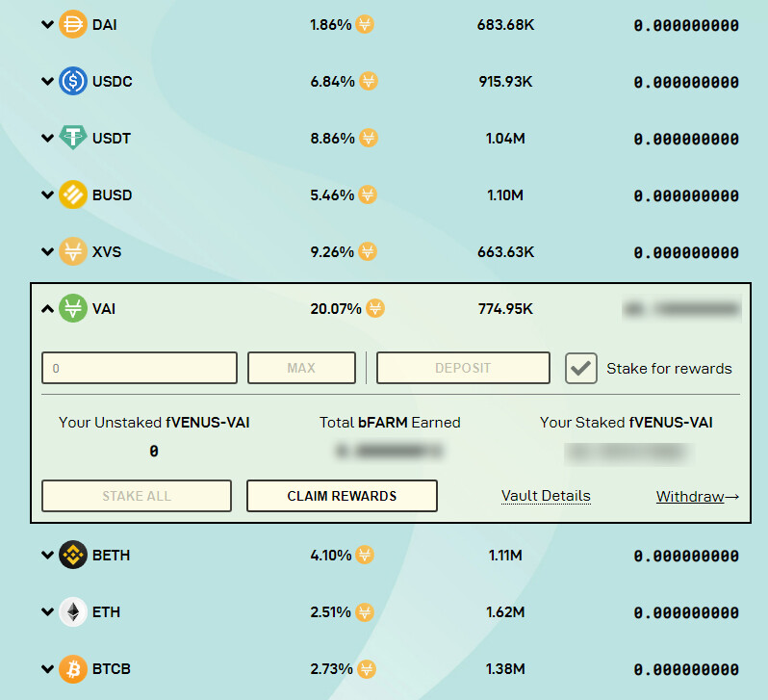Click the BTCB Bitcoin icon
The image size is (768, 700).
[x=73, y=668]
